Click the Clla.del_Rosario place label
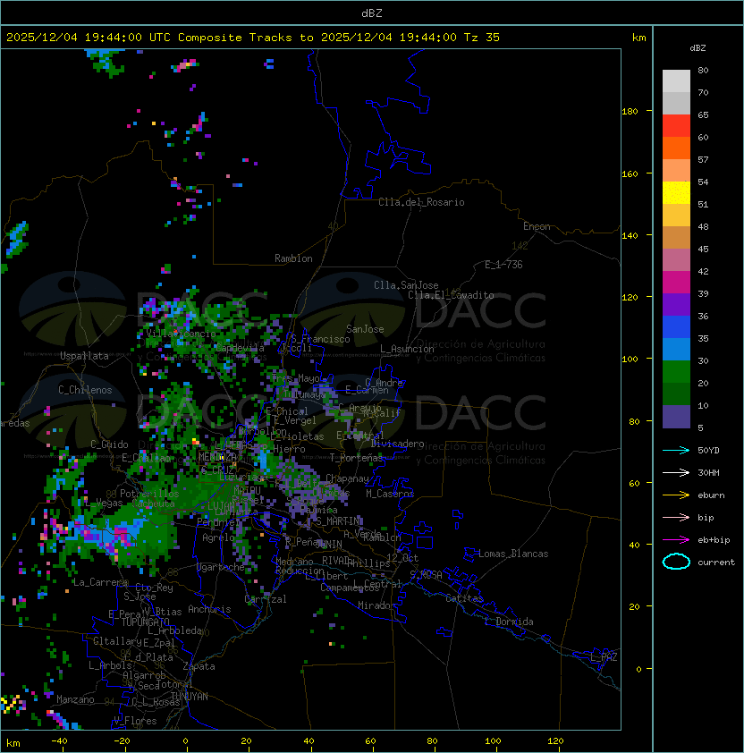This screenshot has width=744, height=753. coord(421,202)
